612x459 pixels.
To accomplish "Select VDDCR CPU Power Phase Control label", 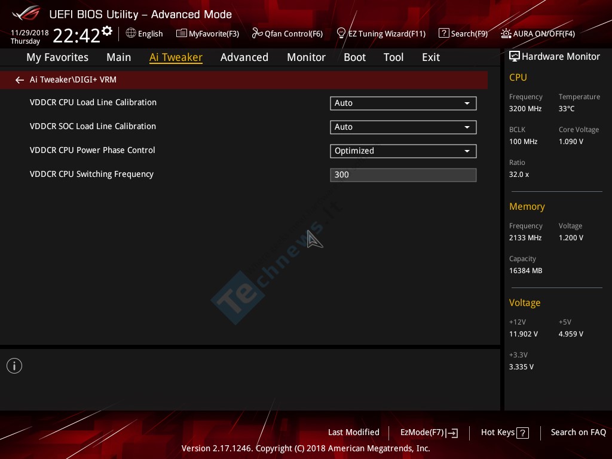I will (92, 150).
